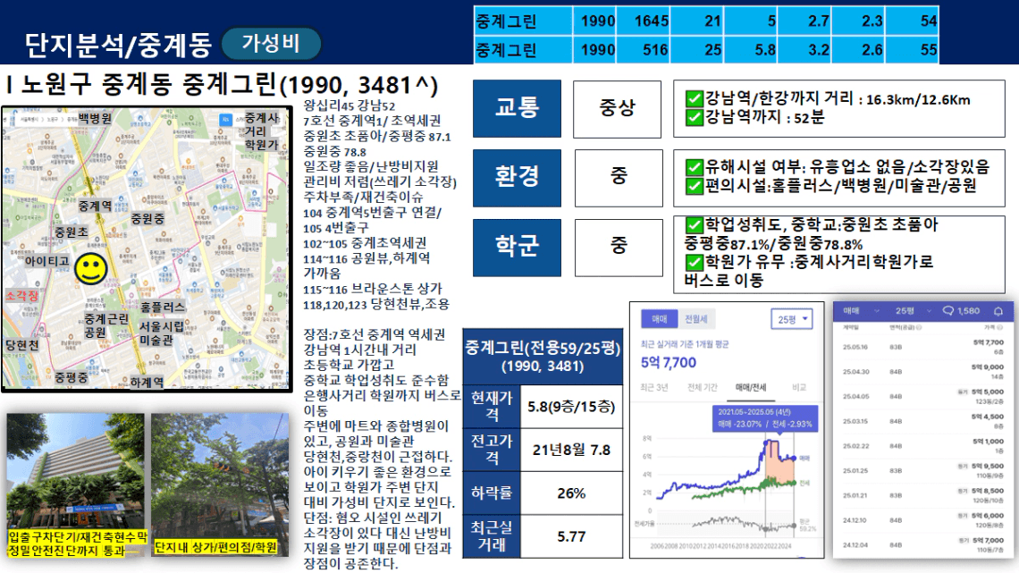
Task: Click the 백병원 label on the map
Action: 96,118
